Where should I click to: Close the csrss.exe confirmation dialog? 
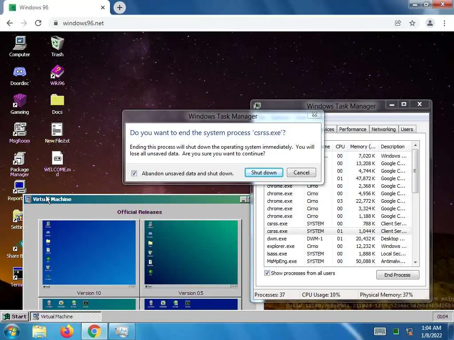[314, 115]
